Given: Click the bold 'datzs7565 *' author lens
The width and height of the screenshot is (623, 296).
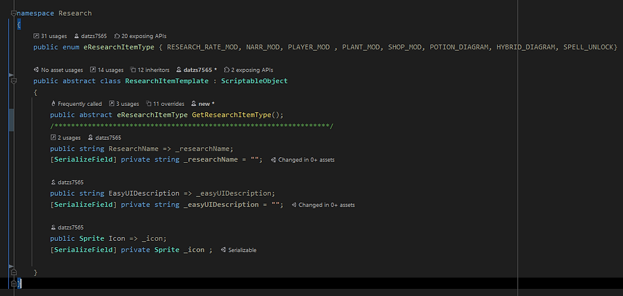Looking at the screenshot, I should [196, 70].
